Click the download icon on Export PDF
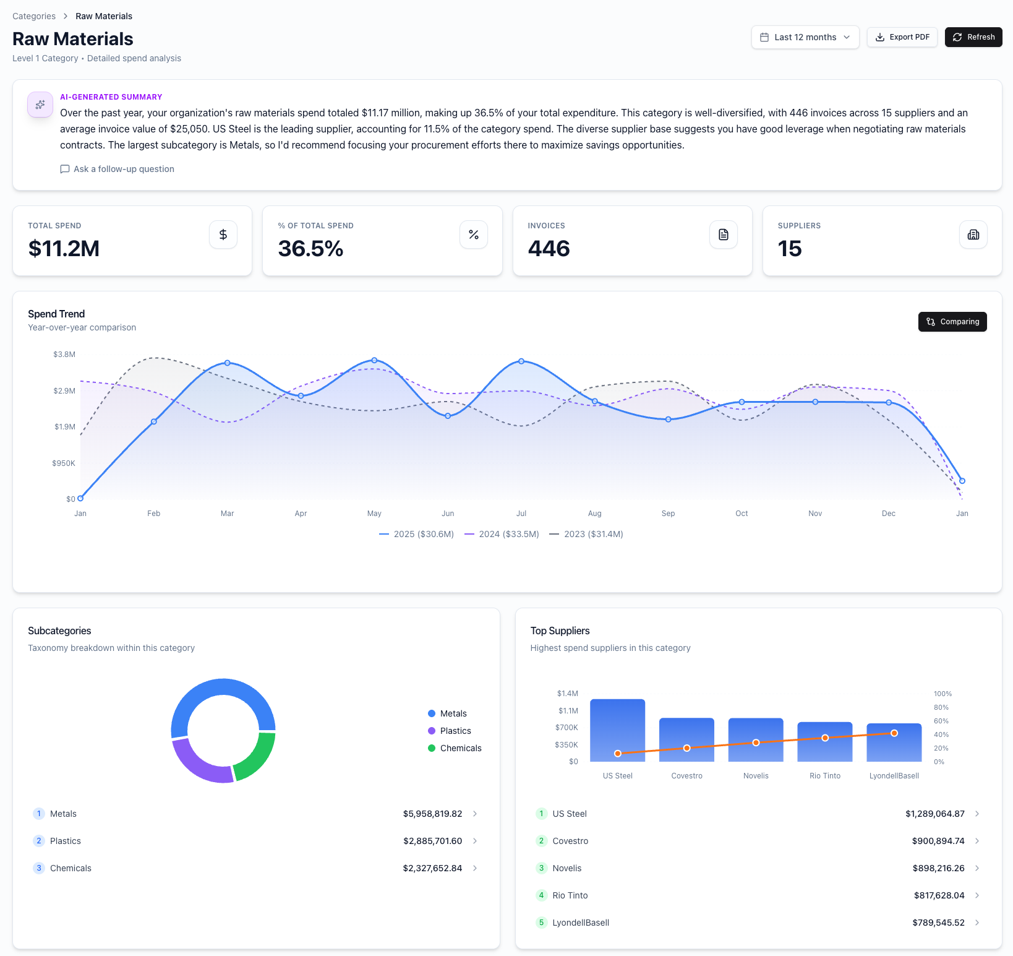 tap(880, 37)
